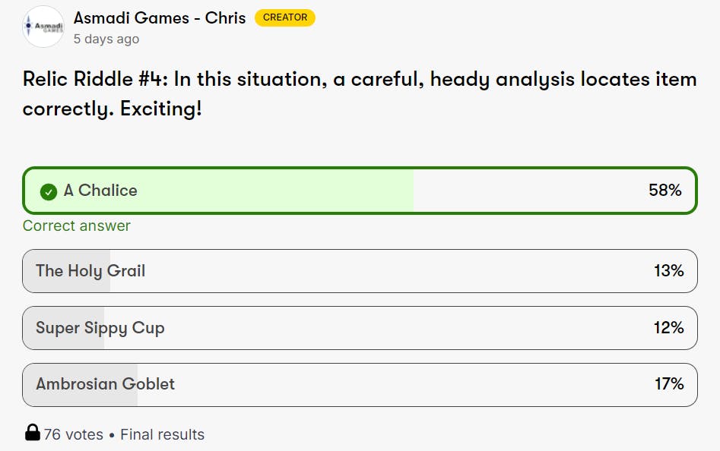Click the "Final results" text
Image resolution: width=720 pixels, height=451 pixels.
(x=163, y=434)
